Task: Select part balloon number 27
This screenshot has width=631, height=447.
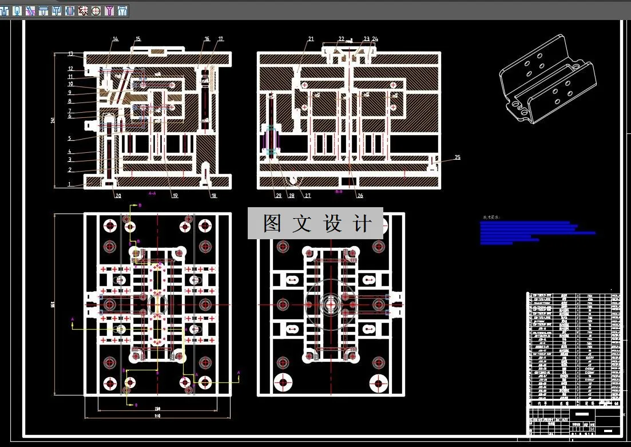Action: click(x=307, y=196)
